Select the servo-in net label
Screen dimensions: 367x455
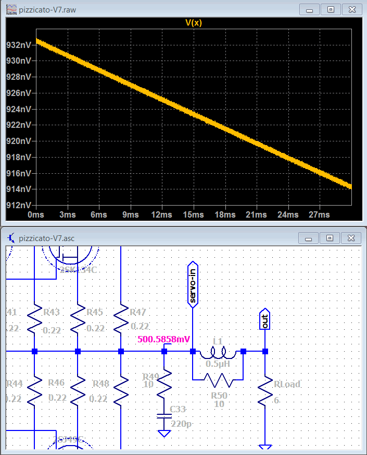193,285
